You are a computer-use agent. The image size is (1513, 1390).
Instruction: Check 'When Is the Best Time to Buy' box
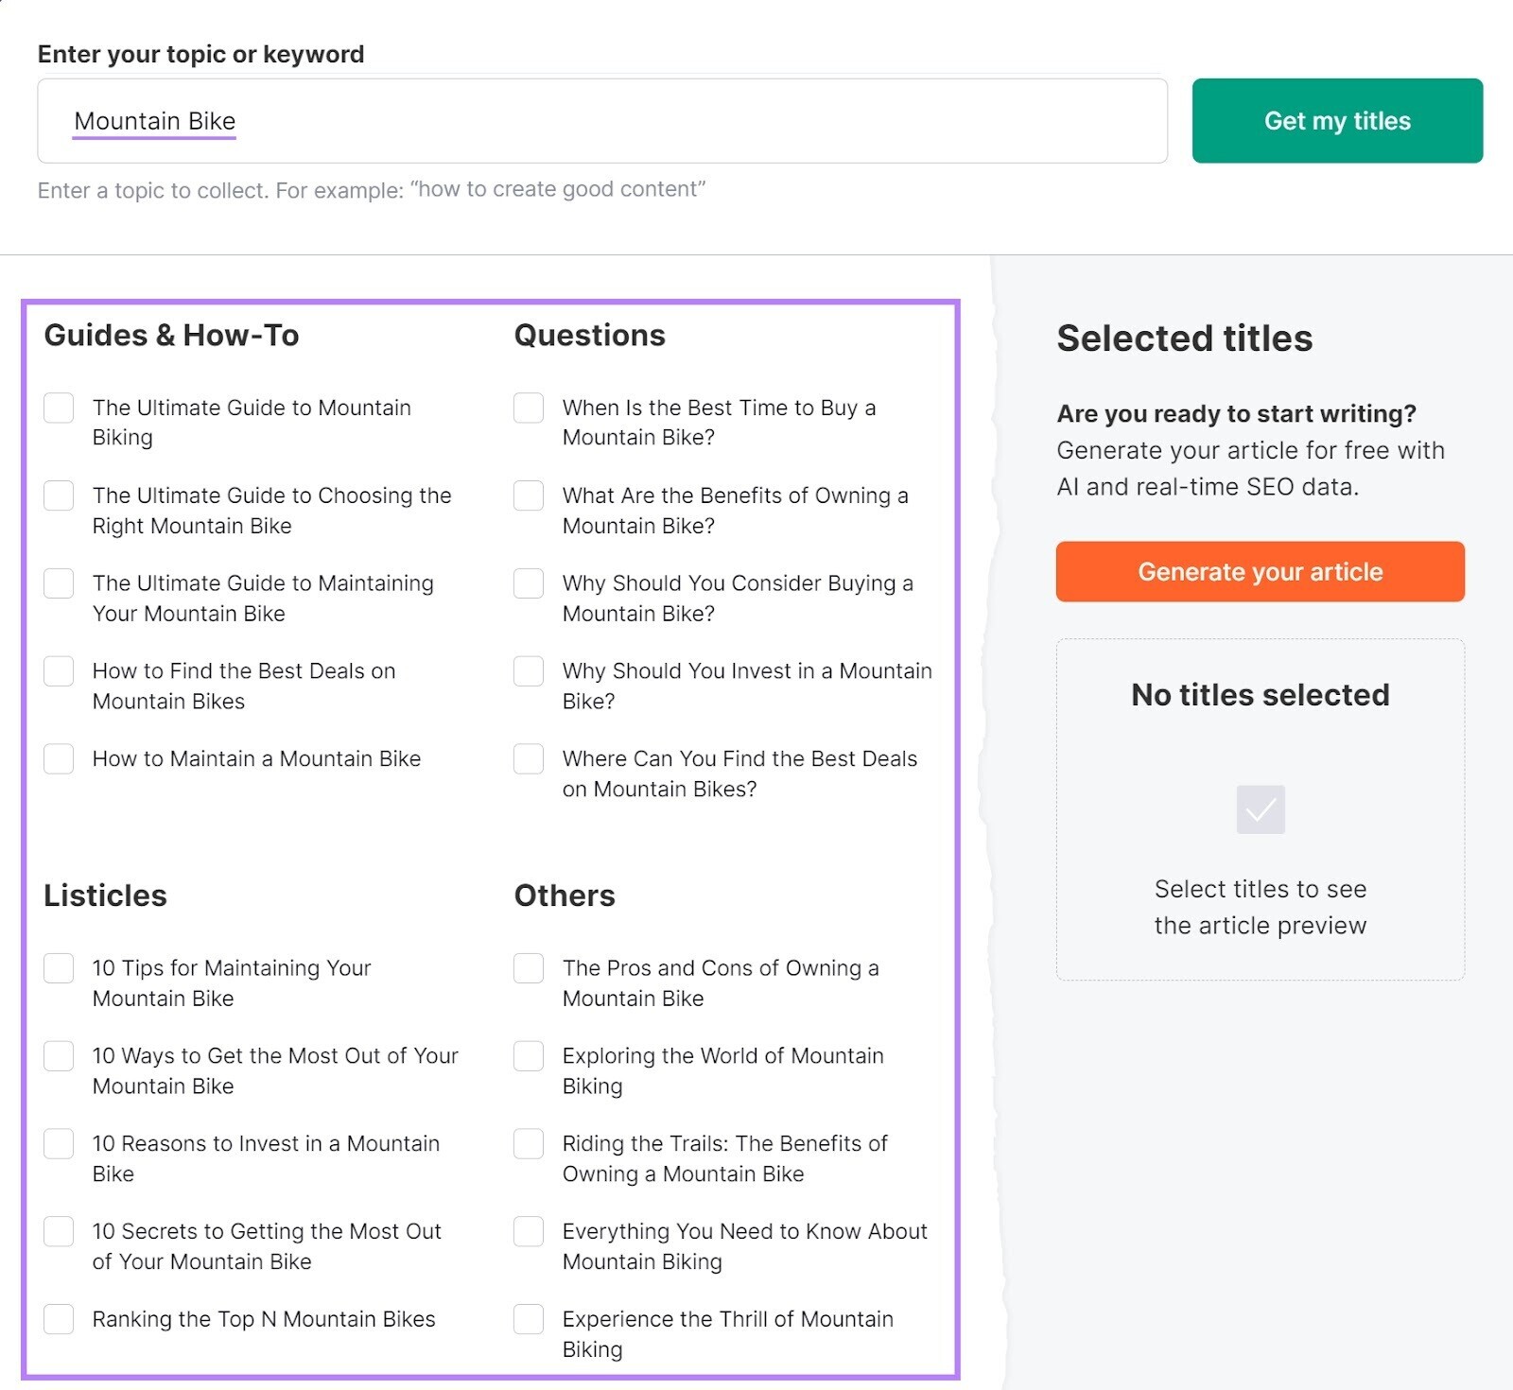point(529,408)
